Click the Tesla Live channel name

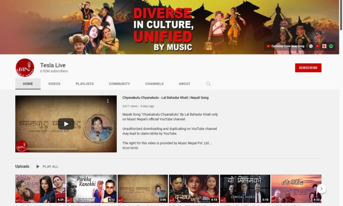point(53,65)
